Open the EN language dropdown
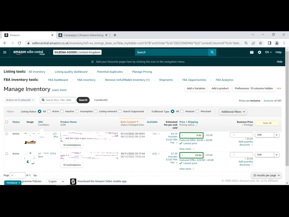The height and width of the screenshot is (217, 289). point(268,52)
